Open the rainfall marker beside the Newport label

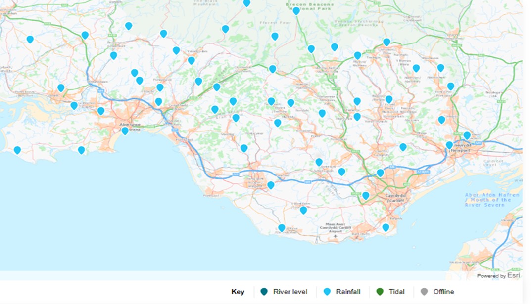click(x=449, y=145)
